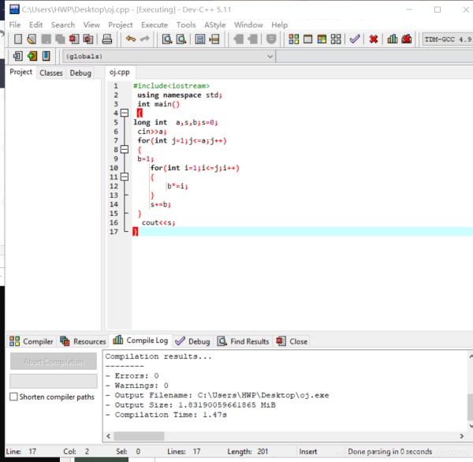Create a new source file from toolbar
Screen dimensions: 473x462
18,39
